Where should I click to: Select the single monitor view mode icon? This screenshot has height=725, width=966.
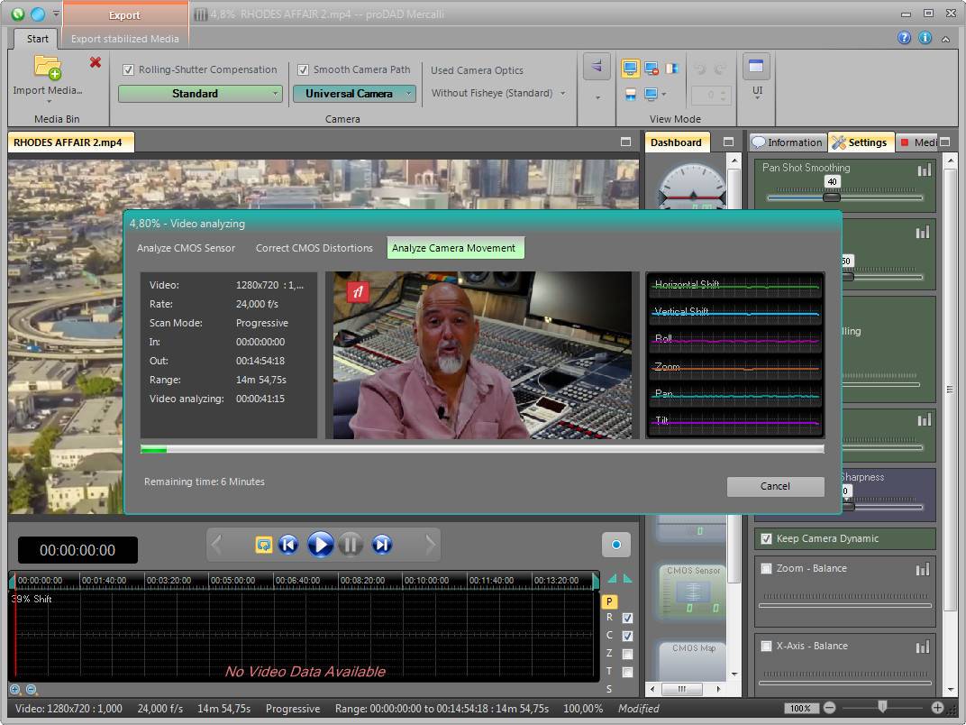click(x=630, y=69)
